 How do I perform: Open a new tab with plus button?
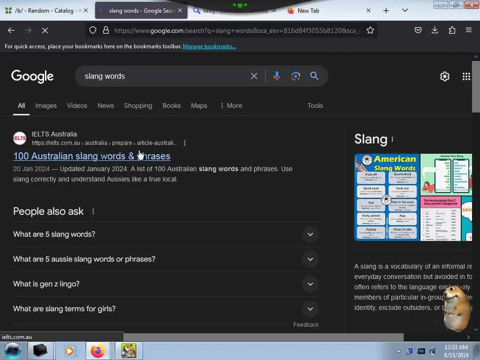click(386, 11)
